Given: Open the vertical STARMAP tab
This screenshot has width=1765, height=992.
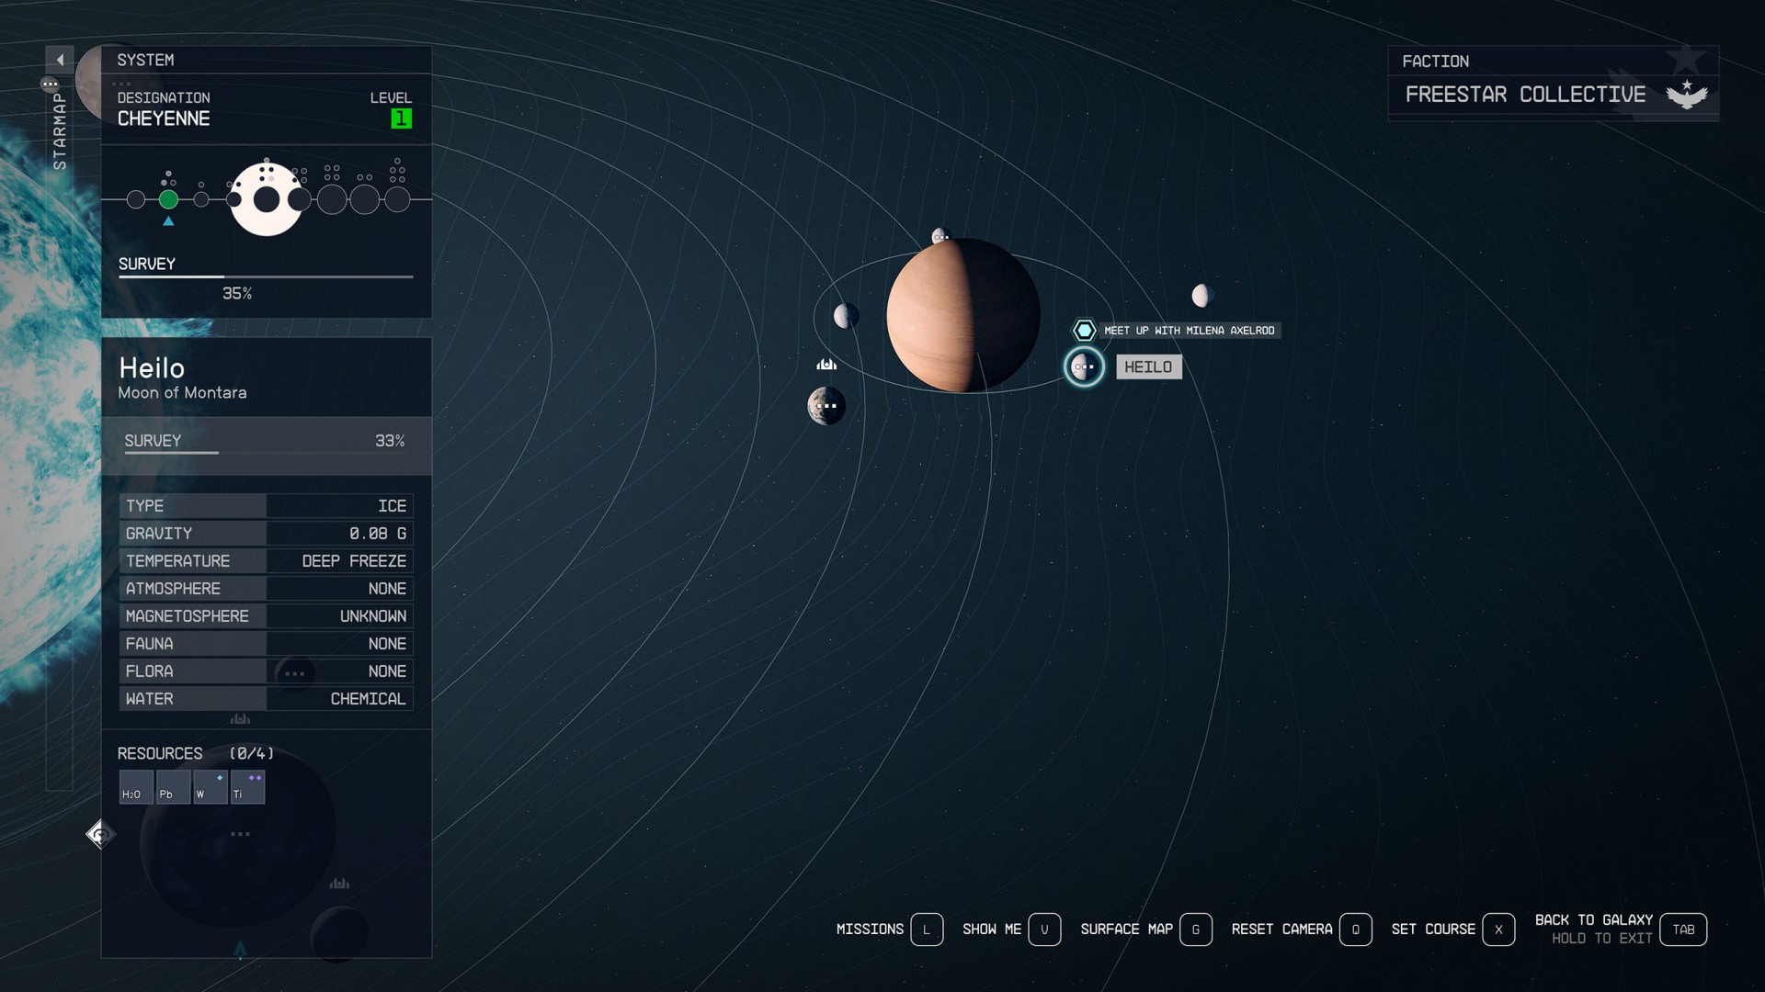Looking at the screenshot, I should 60,130.
